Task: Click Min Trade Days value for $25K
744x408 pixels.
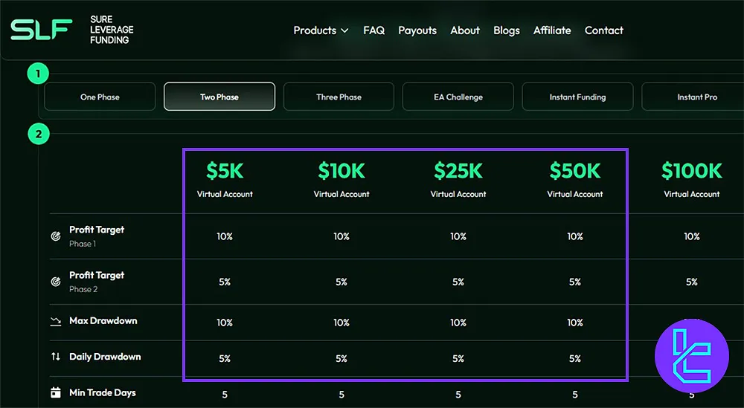Action: pos(458,395)
